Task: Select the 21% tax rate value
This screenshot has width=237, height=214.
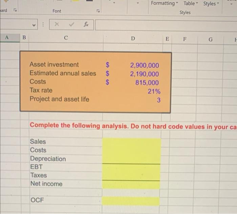Action: [x=154, y=92]
